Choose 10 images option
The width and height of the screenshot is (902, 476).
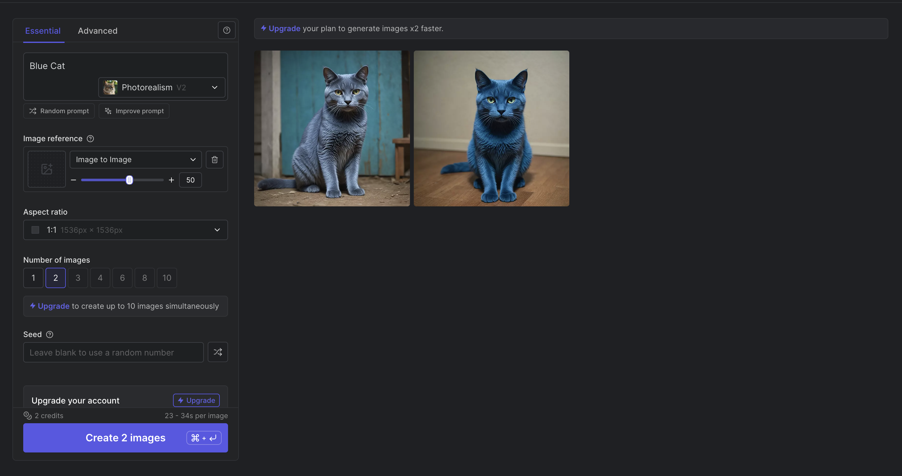[x=167, y=278]
